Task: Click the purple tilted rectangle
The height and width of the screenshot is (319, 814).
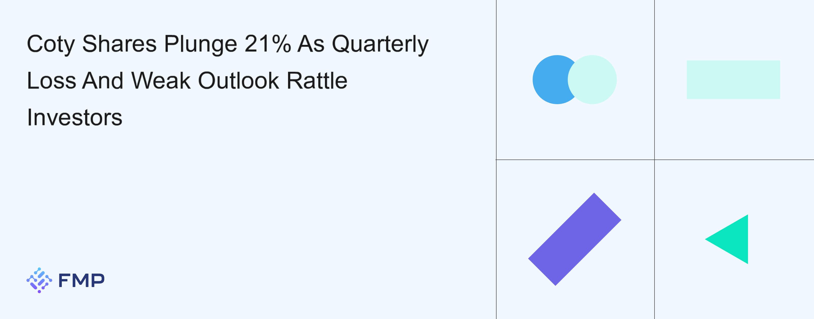Action: click(574, 239)
